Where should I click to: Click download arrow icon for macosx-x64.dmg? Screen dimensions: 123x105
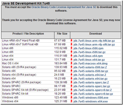[x=72, y=63]
